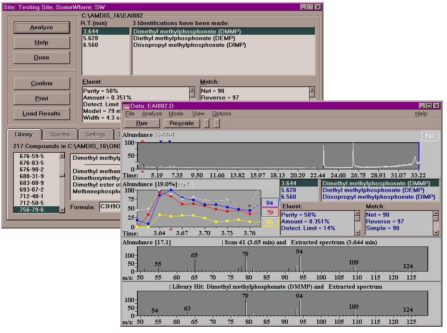Open the Mode menu

click(176, 113)
